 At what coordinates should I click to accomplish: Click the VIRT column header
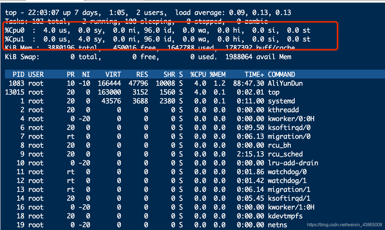113,74
